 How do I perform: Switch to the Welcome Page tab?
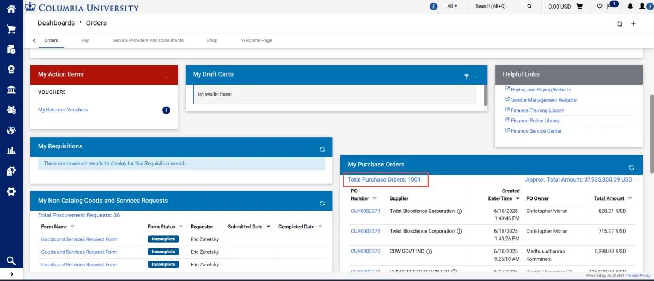pos(256,40)
